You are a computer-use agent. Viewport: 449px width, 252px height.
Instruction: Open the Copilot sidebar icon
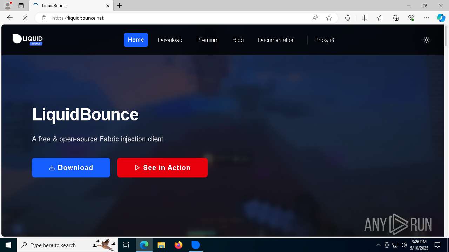coord(441,18)
